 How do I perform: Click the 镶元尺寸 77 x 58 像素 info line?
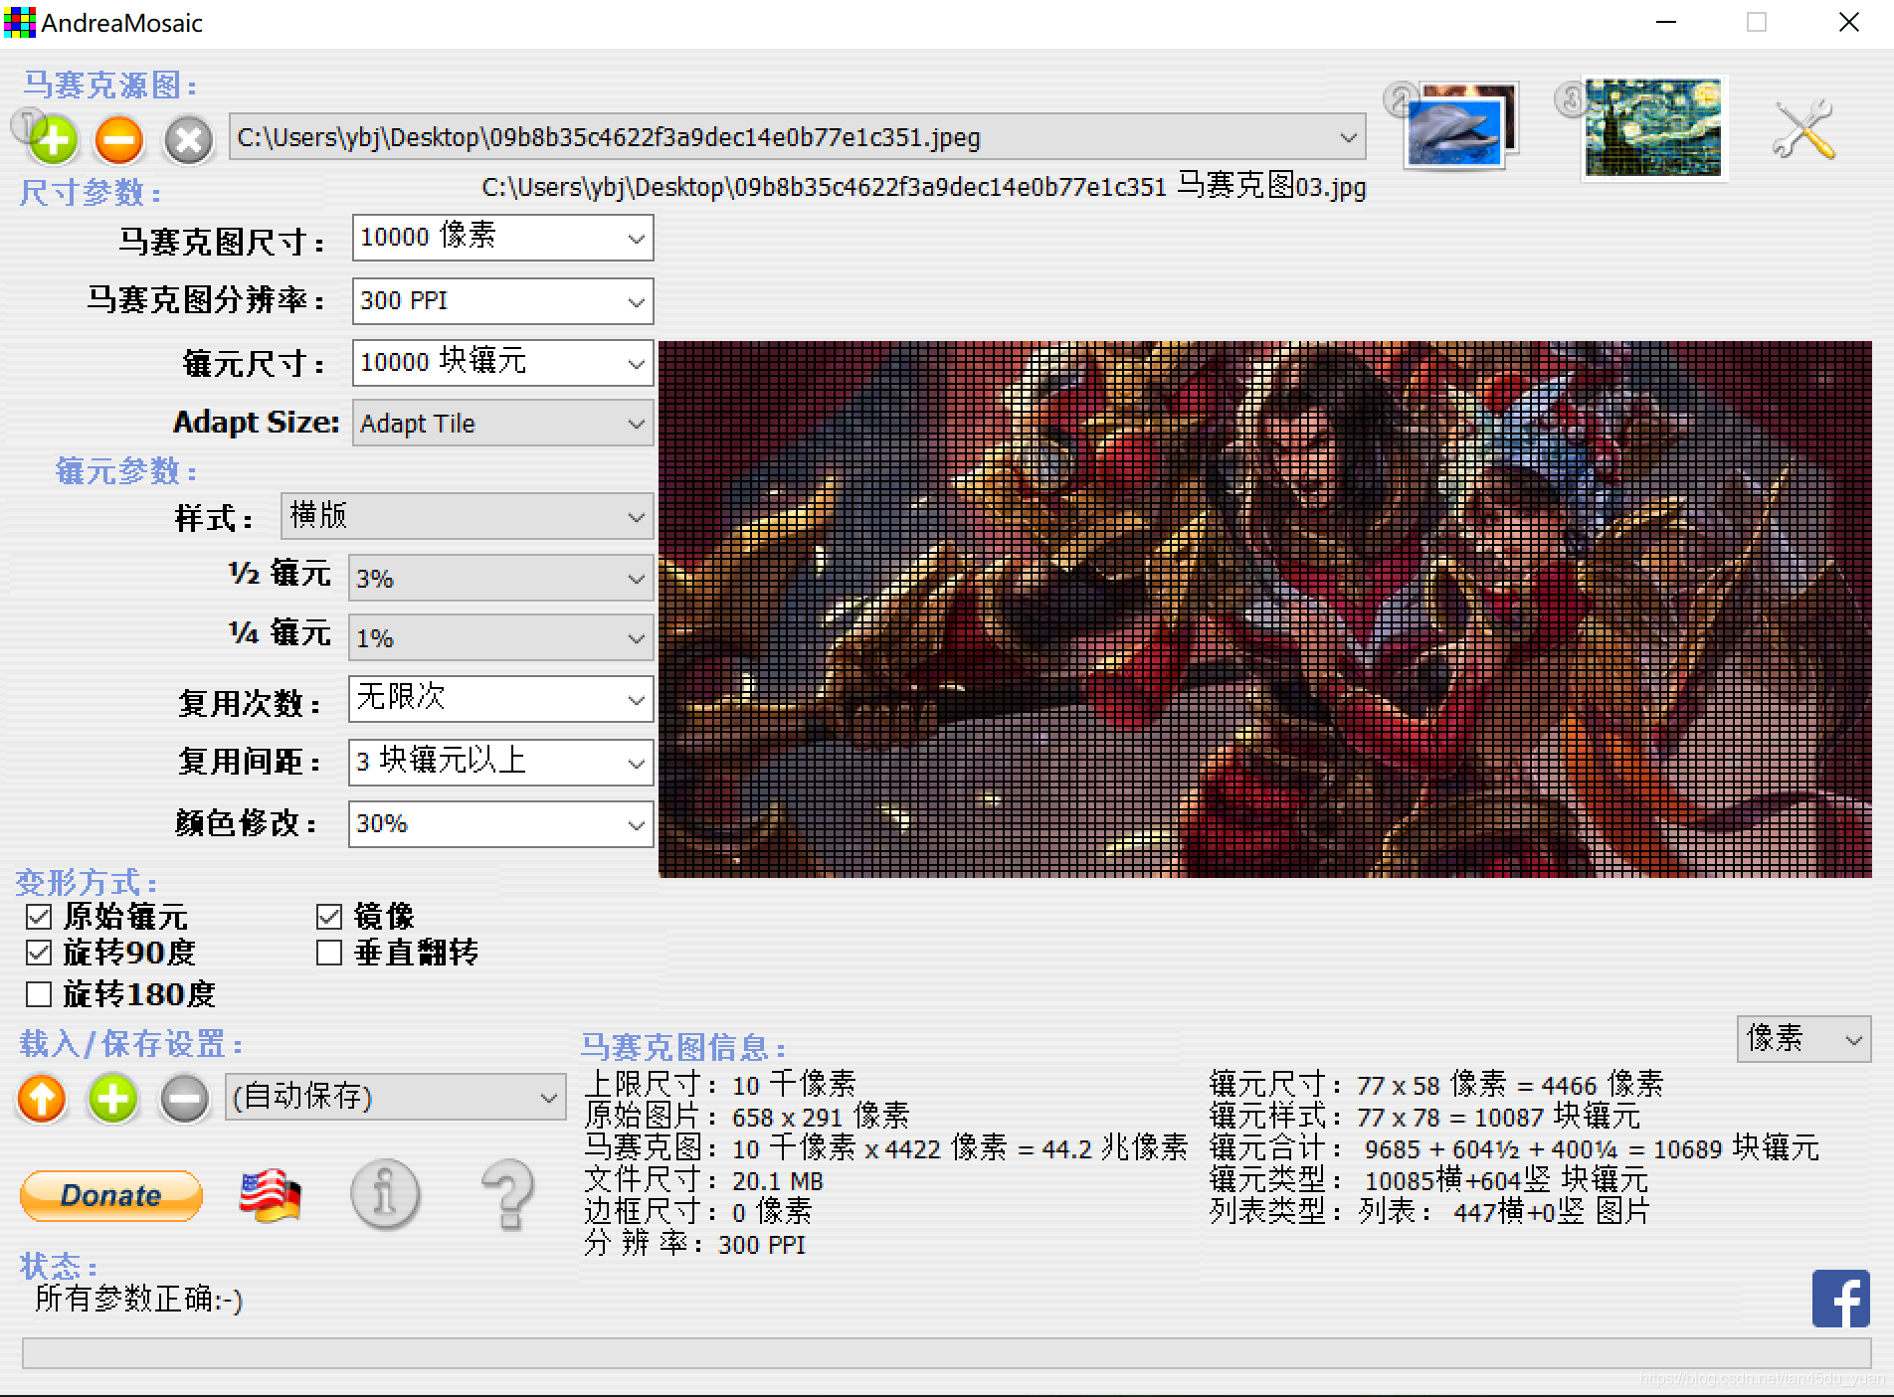[x=1437, y=1084]
